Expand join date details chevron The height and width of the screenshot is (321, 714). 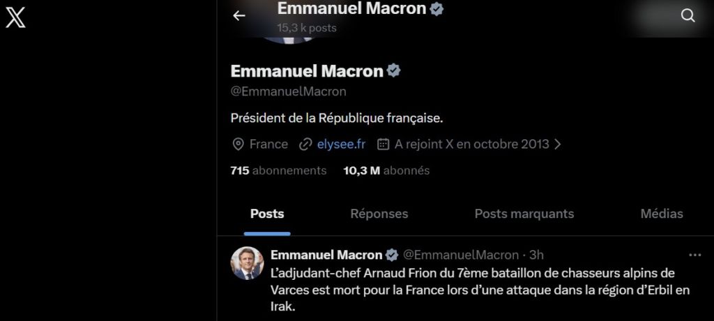[x=558, y=144]
